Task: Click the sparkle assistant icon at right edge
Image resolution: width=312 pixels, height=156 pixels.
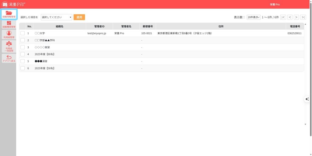Action: (307, 99)
